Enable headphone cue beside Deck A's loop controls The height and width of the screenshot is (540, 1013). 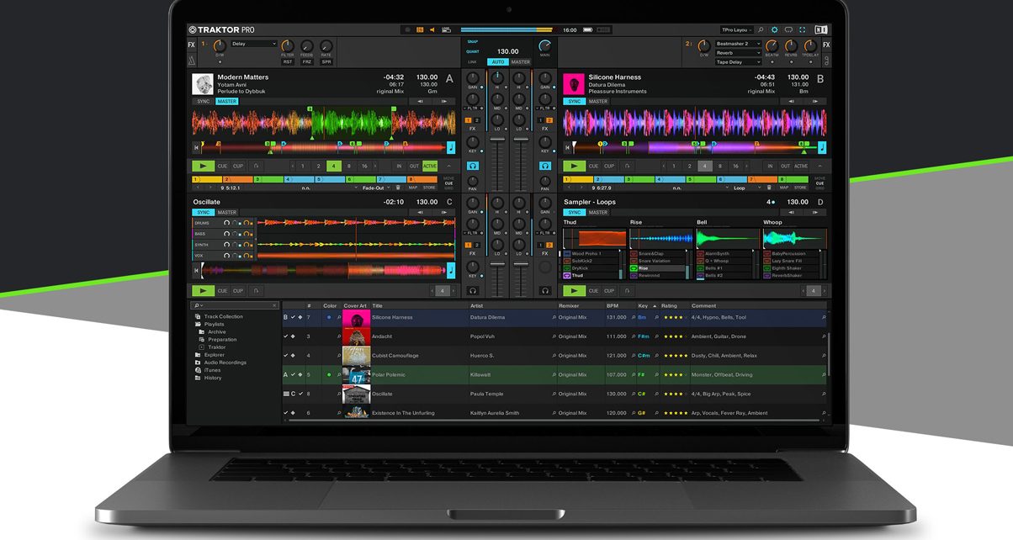(x=473, y=166)
